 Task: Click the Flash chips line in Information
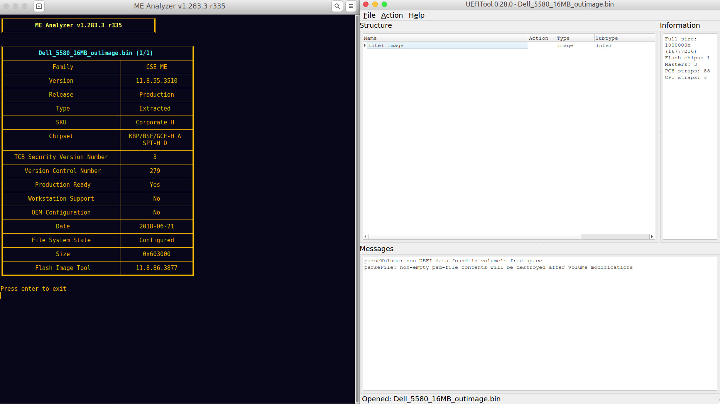688,58
